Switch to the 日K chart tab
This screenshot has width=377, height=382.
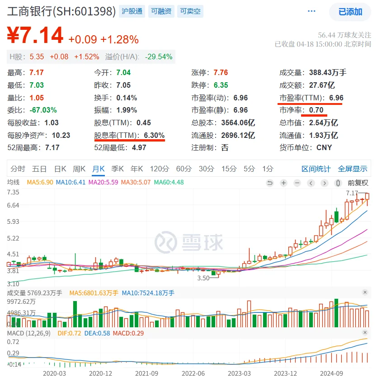click(60, 169)
